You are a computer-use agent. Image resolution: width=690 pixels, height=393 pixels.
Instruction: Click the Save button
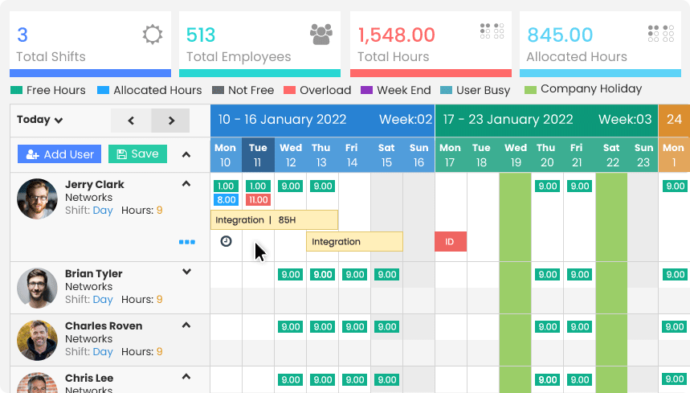pos(137,154)
